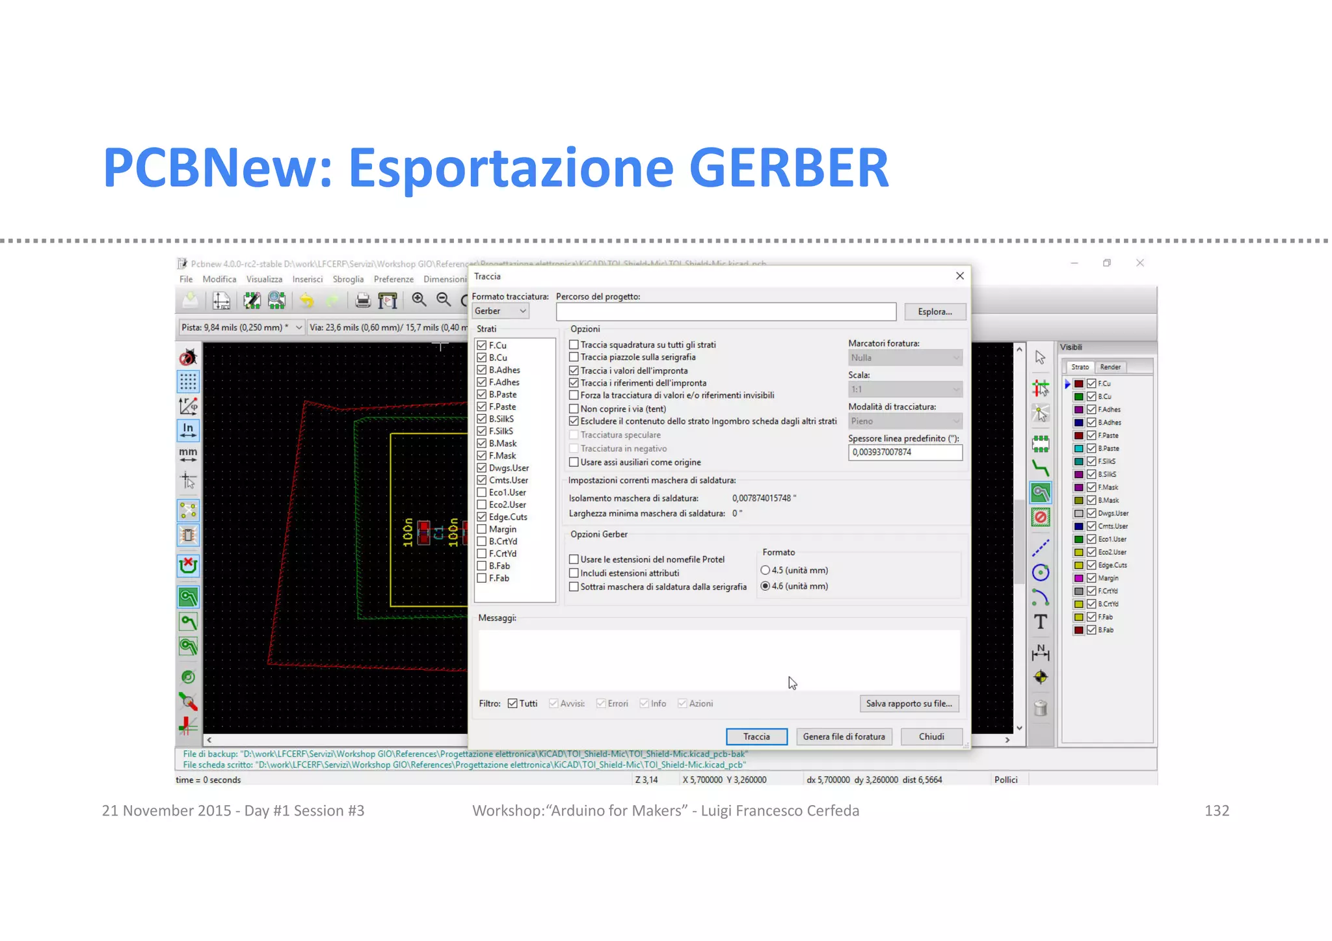Open the Scala 1:1 dropdown
The width and height of the screenshot is (1332, 941).
click(905, 390)
